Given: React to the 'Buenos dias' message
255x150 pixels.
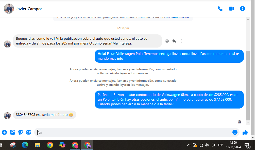Looking at the screenshot, I should pyautogui.click(x=167, y=41).
